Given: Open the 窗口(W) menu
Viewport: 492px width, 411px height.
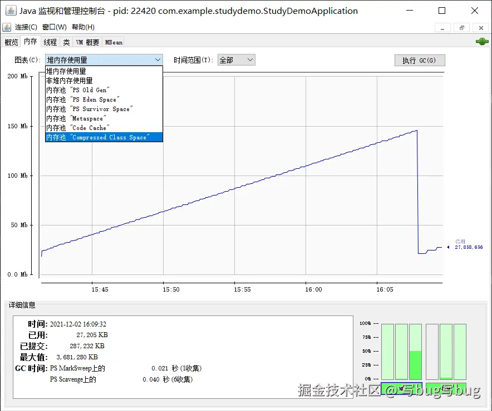Looking at the screenshot, I should (x=55, y=27).
